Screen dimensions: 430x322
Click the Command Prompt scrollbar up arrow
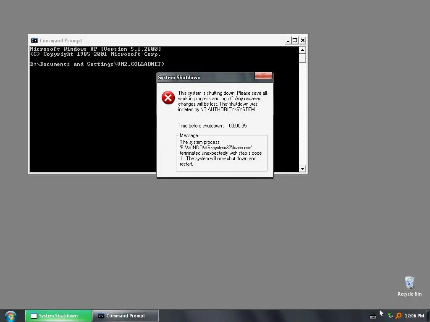click(302, 50)
